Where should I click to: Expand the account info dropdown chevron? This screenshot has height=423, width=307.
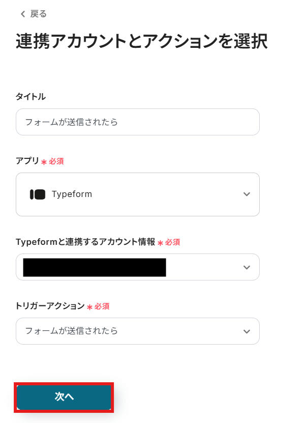pos(247,267)
